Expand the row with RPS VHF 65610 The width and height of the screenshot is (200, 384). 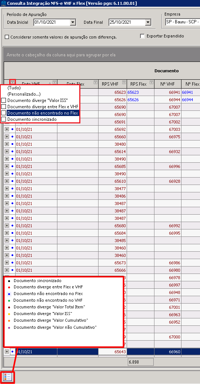(7, 181)
